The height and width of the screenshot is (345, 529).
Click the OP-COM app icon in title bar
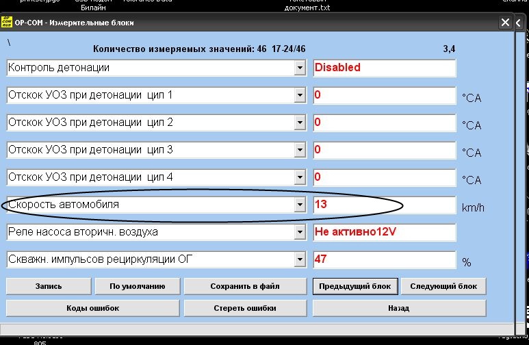(x=6, y=22)
